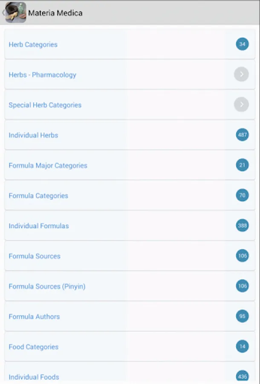Click the 95 count badge
Image resolution: width=260 pixels, height=384 pixels.
click(242, 316)
